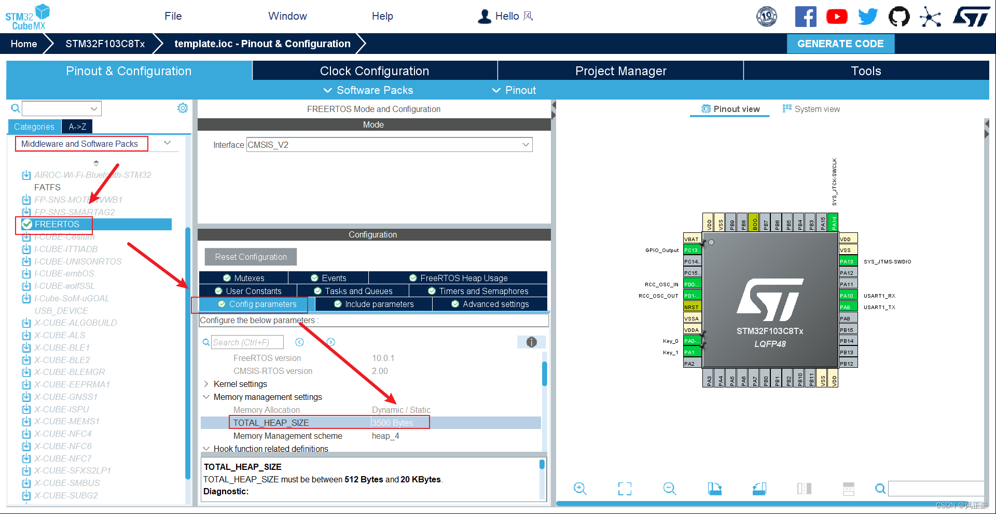Toggle the split vertical view icon
This screenshot has width=996, height=514.
(804, 489)
